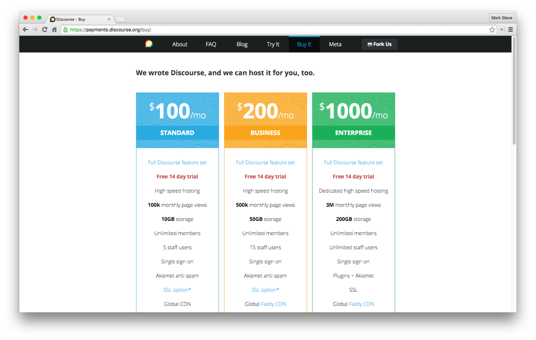Click the Unlimited staff users text
This screenshot has height=340, width=536.
point(353,247)
